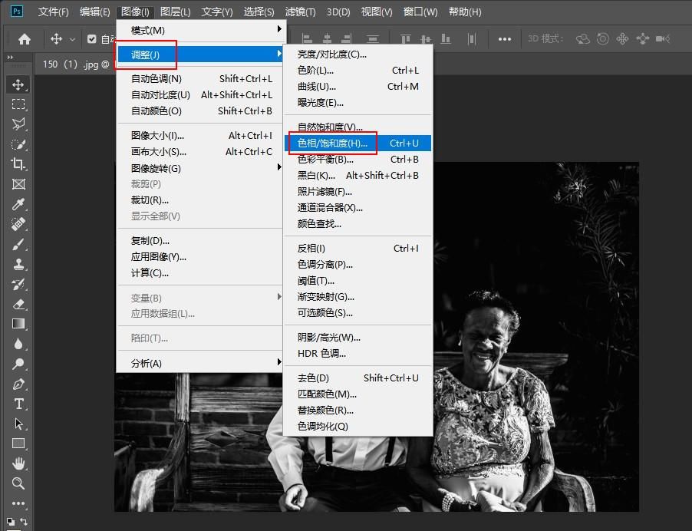Select the Frame tool
Image resolution: width=692 pixels, height=531 pixels.
tap(18, 184)
